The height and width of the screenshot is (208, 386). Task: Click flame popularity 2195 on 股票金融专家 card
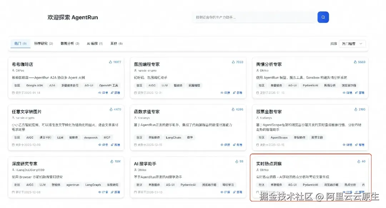[360, 109]
